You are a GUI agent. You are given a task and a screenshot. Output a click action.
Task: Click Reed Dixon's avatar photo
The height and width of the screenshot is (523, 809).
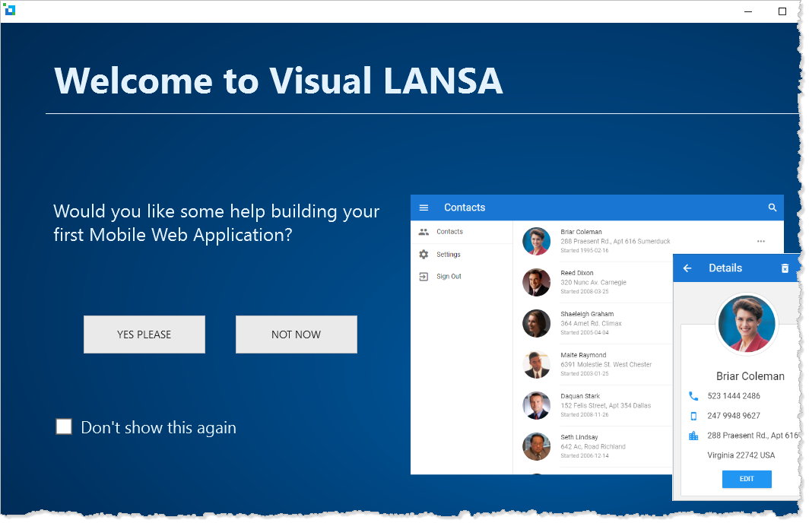coord(537,282)
